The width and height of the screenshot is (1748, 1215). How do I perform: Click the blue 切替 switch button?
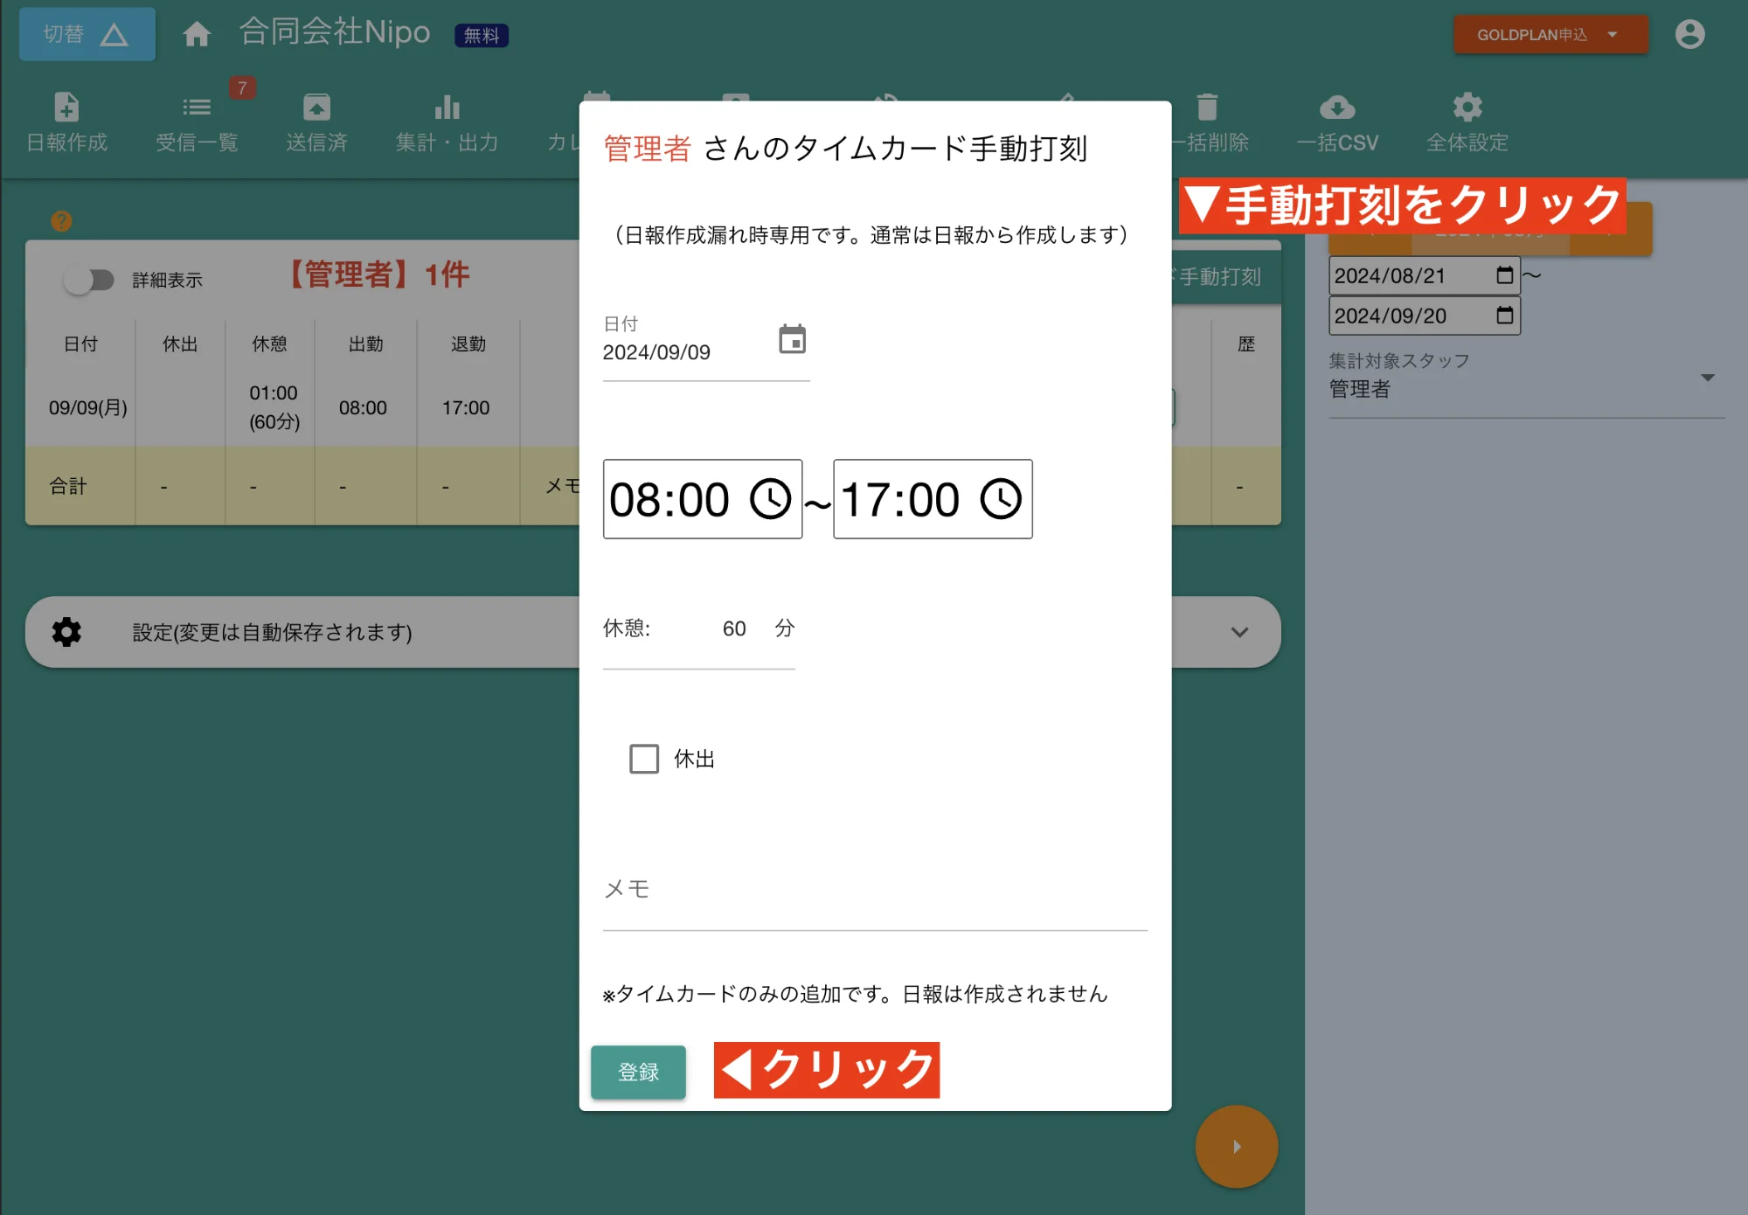click(86, 33)
